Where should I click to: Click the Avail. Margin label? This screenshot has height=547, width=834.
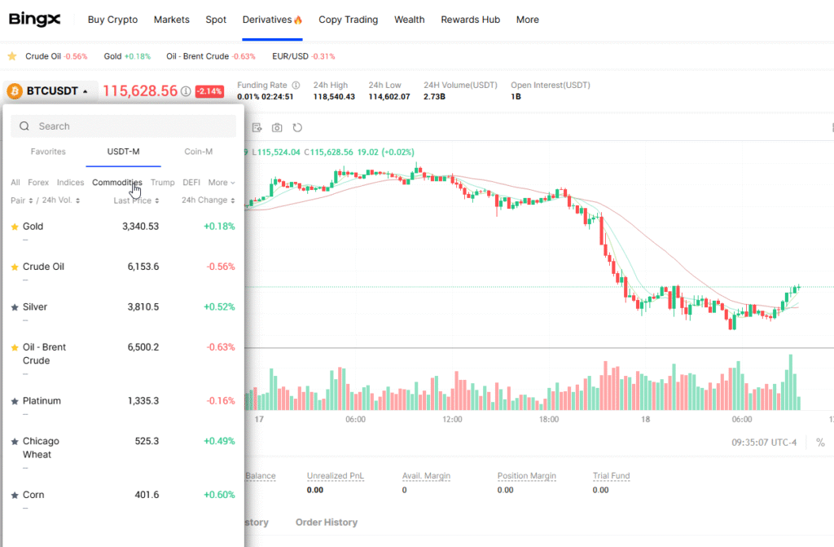(426, 475)
